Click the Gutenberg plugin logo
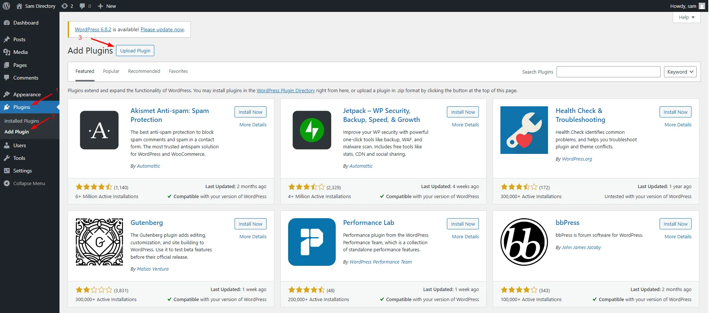Image resolution: width=709 pixels, height=313 pixels. (x=99, y=242)
